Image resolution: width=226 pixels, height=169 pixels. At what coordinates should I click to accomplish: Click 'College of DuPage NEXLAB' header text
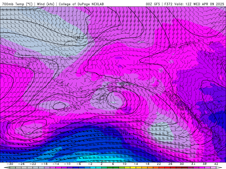pos(81,4)
